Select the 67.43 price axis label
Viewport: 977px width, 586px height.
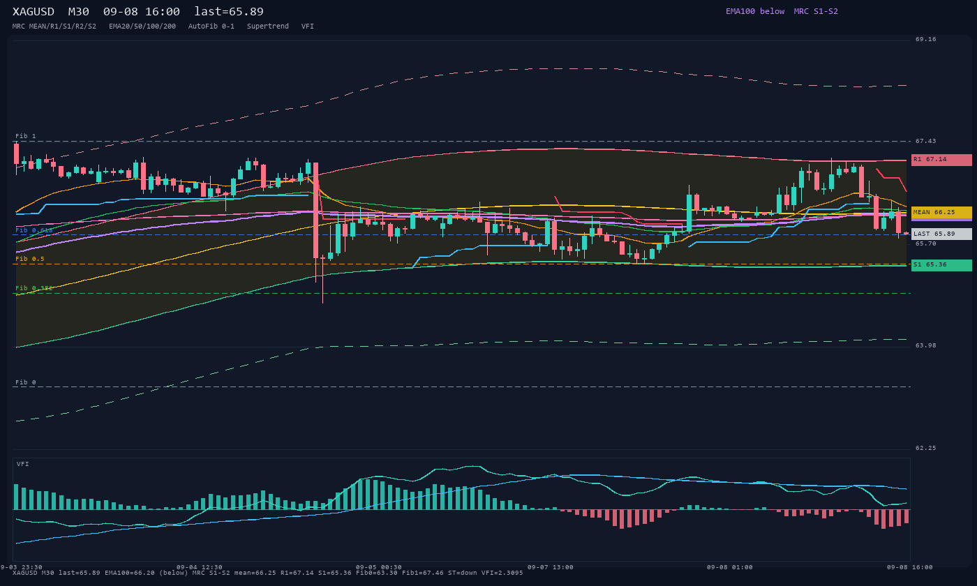coord(926,142)
